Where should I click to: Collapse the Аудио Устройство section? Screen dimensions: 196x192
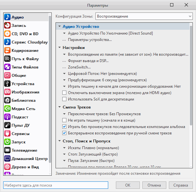(x=60, y=27)
